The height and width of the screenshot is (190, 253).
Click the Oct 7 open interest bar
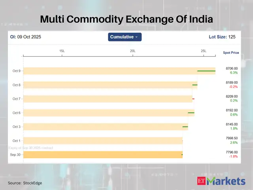click(x=107, y=99)
